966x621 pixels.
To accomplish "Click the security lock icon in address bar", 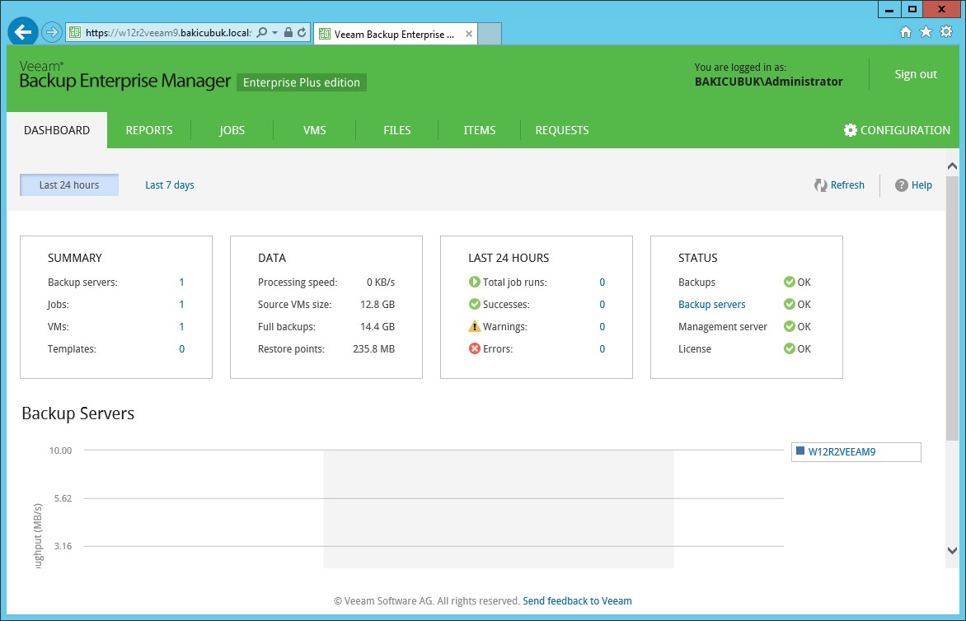I will (288, 33).
